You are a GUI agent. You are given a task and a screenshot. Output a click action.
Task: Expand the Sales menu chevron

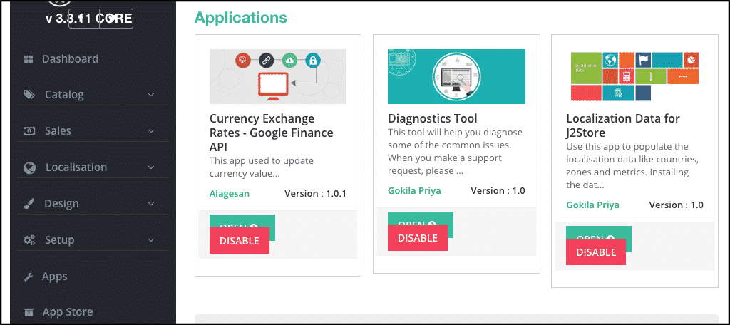pos(151,131)
